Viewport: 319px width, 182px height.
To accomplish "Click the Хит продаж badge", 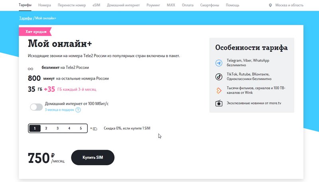I will click(x=35, y=32).
